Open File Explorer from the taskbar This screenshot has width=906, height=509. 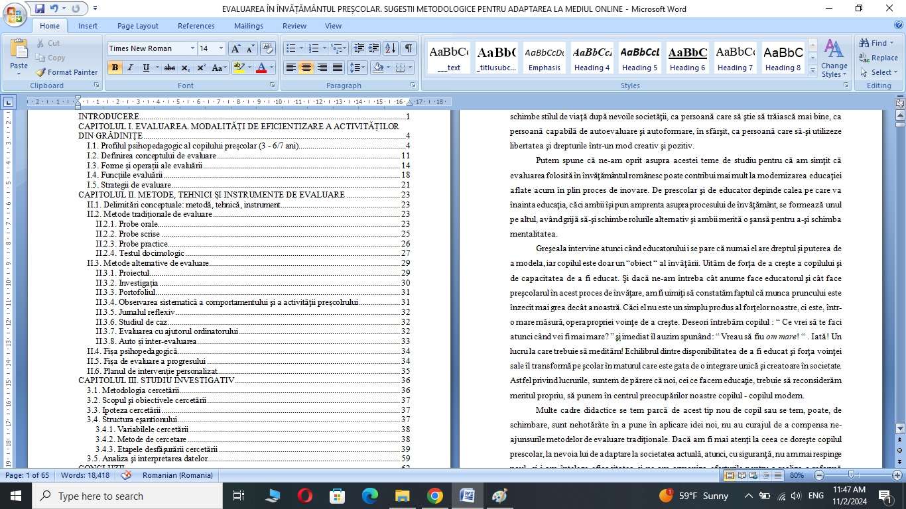tap(402, 496)
